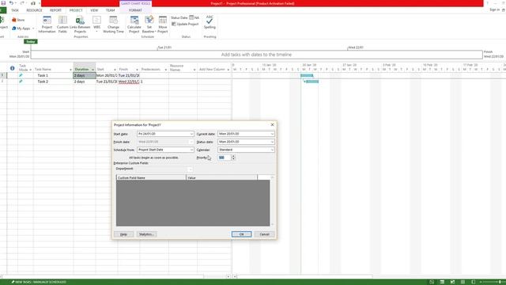
Task: Expand the Status date dropdown in dialog
Action: 272,142
